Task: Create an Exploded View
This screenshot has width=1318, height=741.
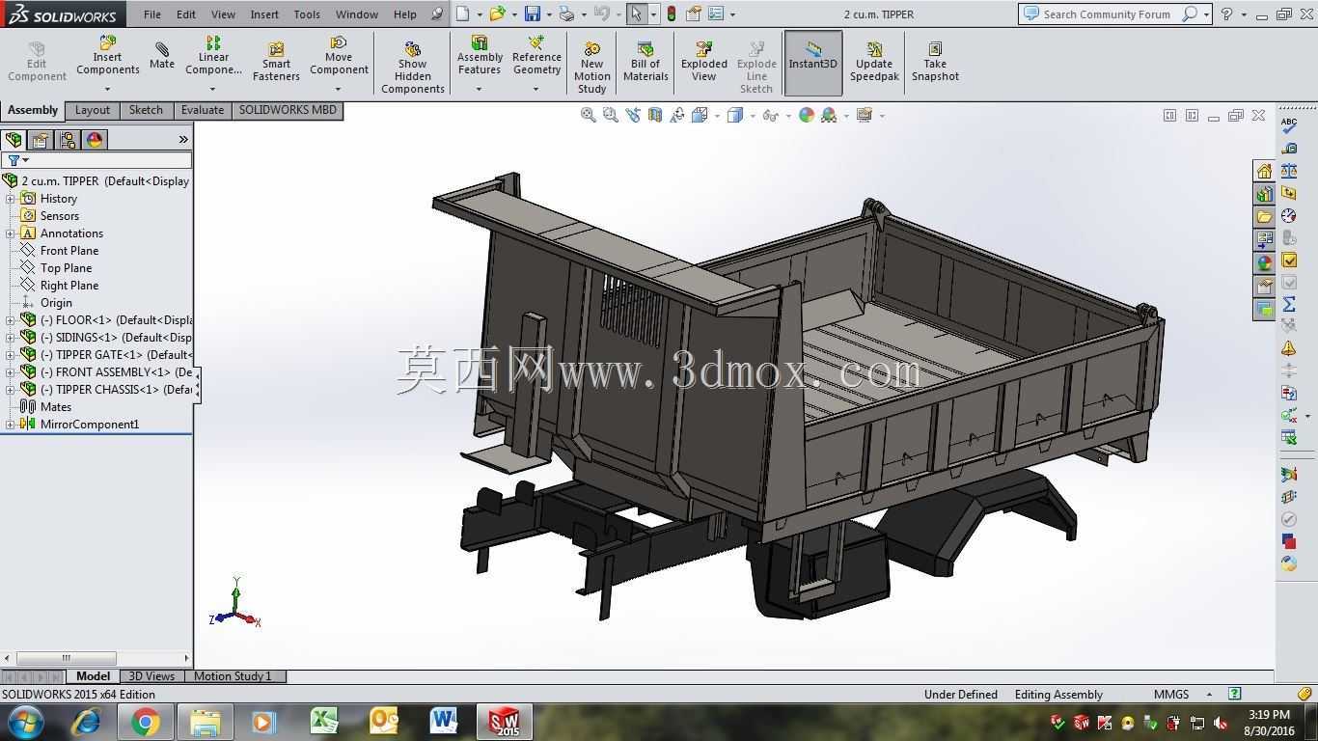Action: 703,62
